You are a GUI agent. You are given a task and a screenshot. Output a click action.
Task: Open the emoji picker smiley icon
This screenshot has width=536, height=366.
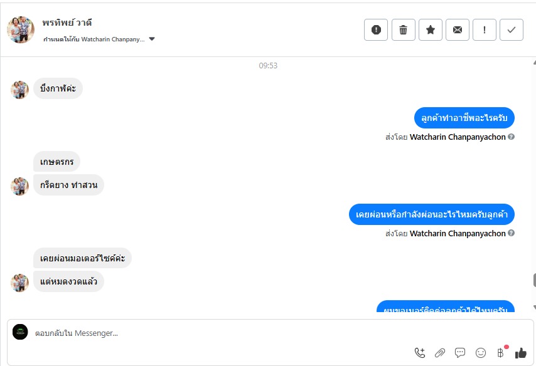tap(481, 353)
